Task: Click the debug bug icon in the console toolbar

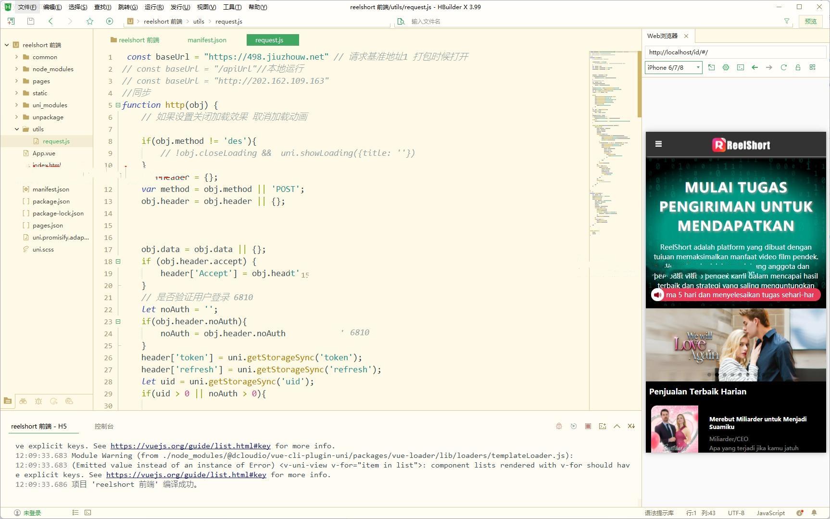Action: click(x=559, y=426)
